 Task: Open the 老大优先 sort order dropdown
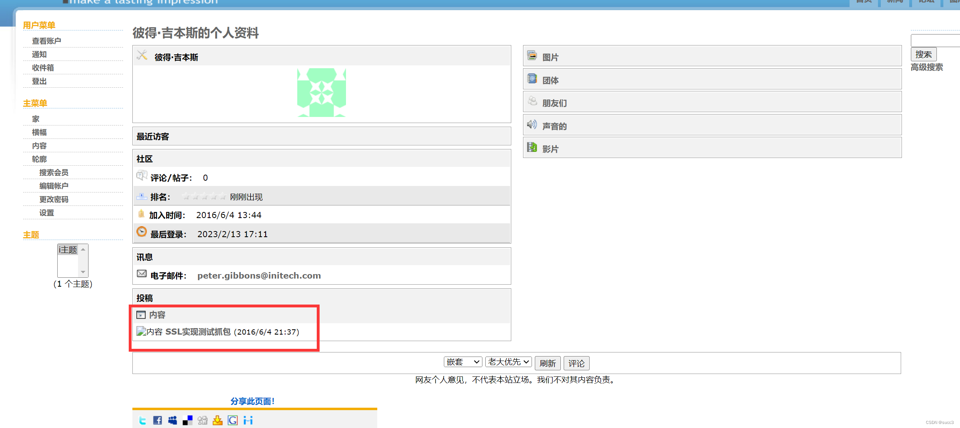coord(508,362)
